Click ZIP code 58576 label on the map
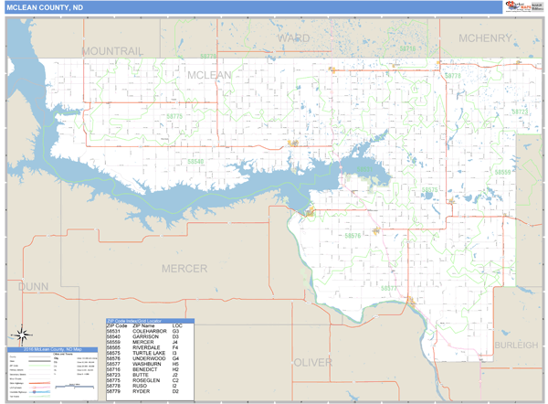 click(353, 235)
